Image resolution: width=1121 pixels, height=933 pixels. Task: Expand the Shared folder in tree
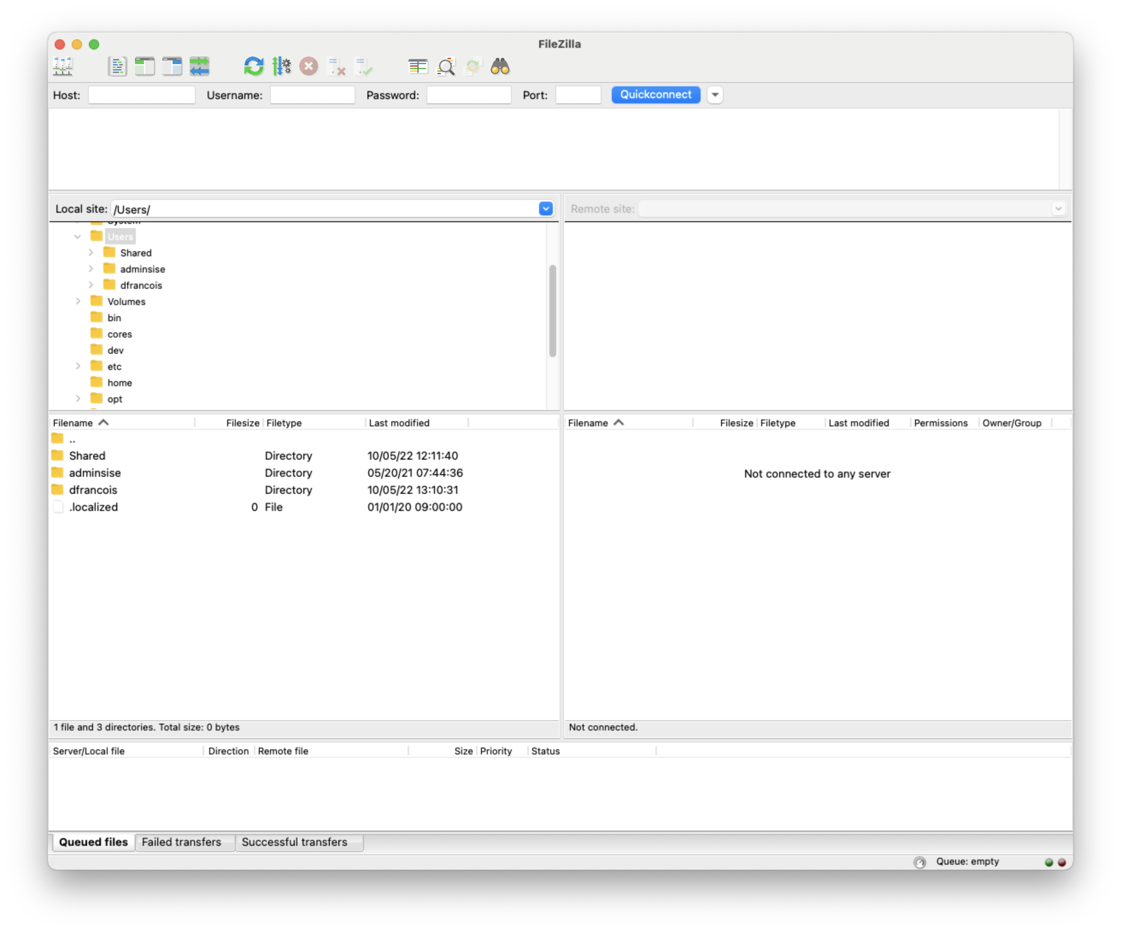coord(91,252)
